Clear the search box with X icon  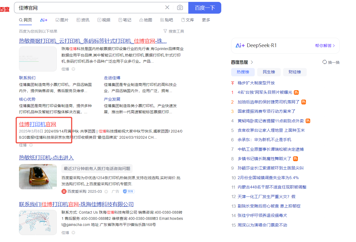167,7
